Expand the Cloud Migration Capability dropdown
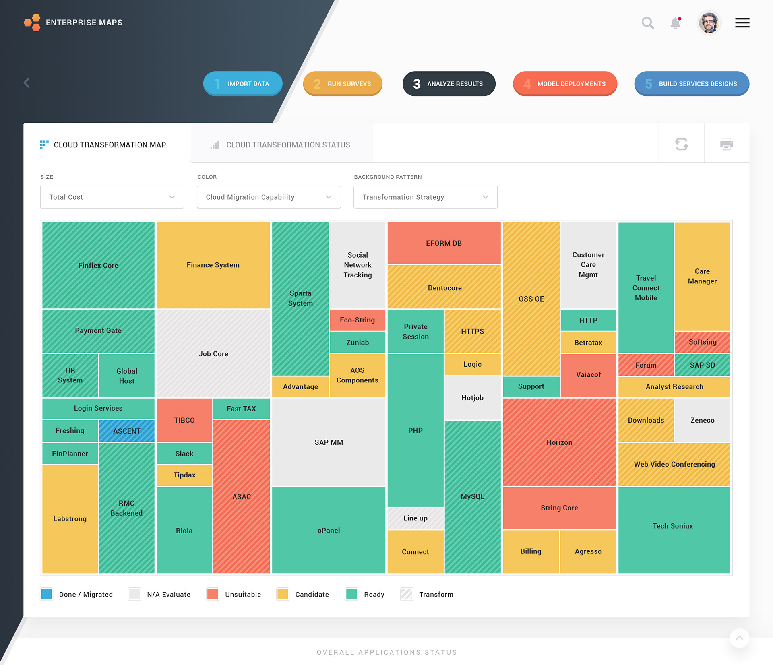The height and width of the screenshot is (665, 773). tap(269, 197)
